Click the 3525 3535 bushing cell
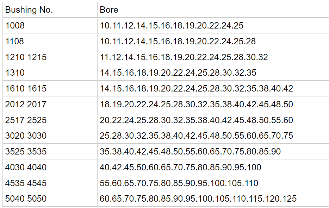This screenshot has height=208, width=329. 50,151
